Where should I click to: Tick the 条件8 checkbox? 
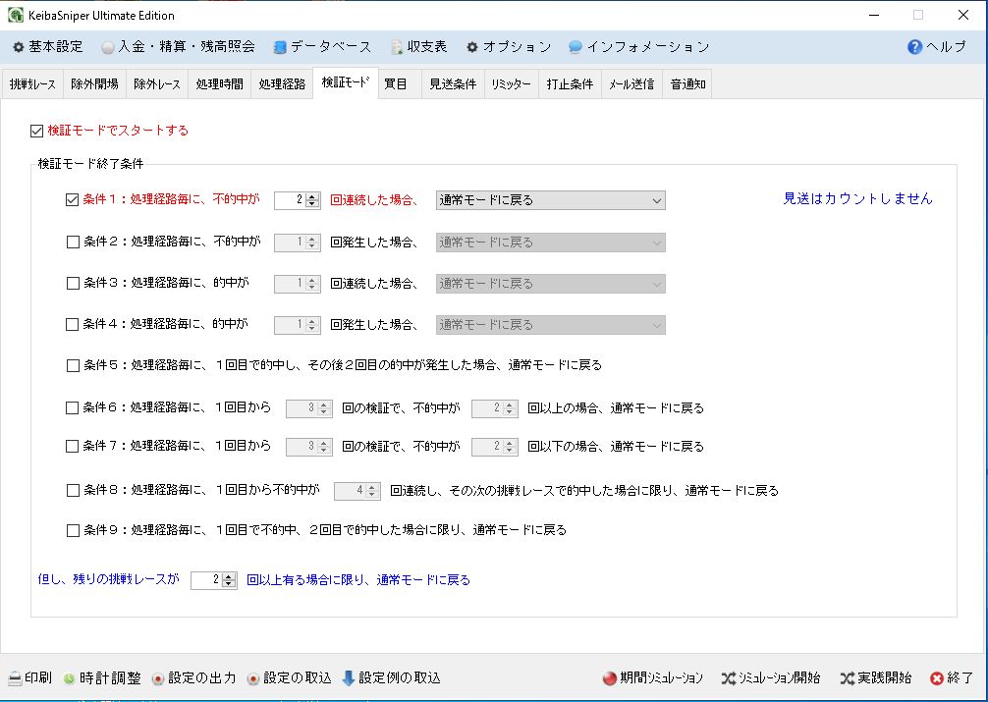pos(73,490)
